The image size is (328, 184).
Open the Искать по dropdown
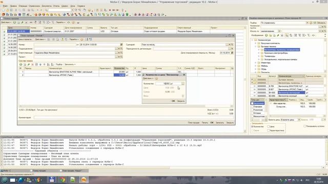coord(279,31)
